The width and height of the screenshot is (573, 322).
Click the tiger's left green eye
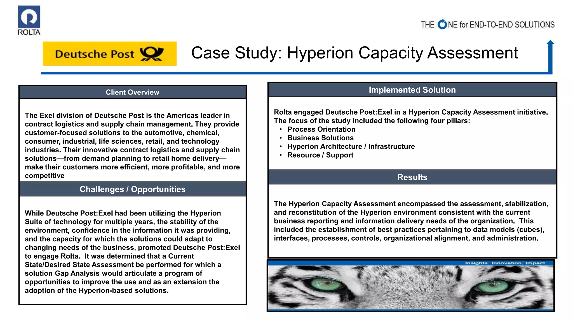point(327,284)
